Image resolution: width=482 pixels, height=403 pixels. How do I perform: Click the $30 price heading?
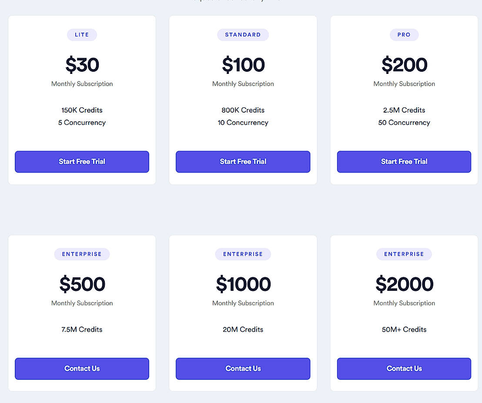click(82, 65)
